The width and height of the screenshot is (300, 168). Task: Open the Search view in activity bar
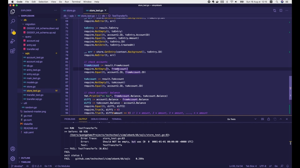pos(12,22)
